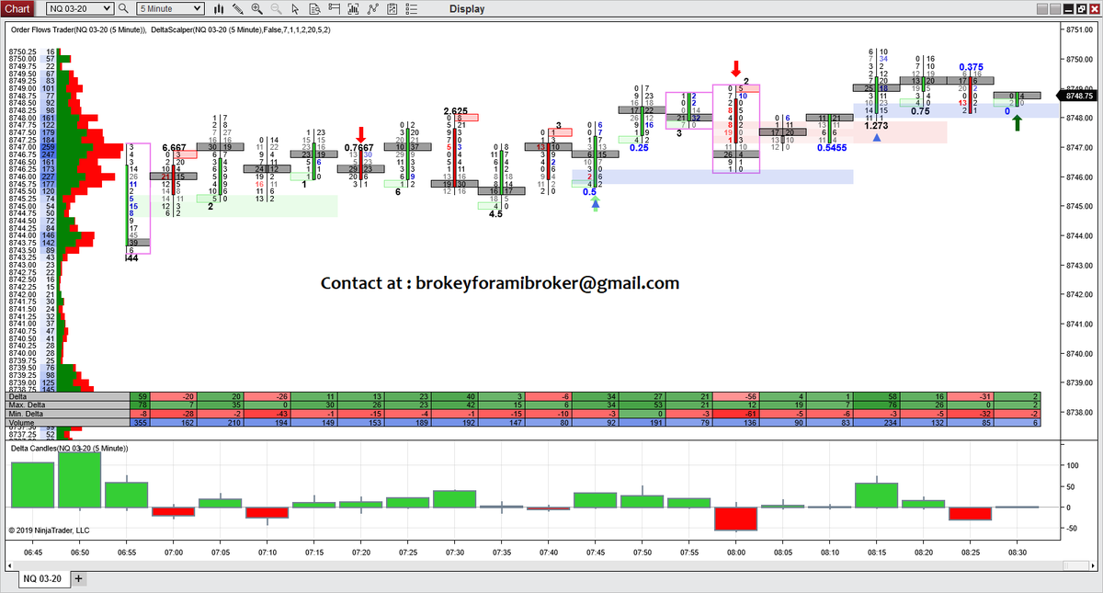1103x593 pixels.
Task: Click the Order Flows Trader indicator label
Action: coord(78,29)
